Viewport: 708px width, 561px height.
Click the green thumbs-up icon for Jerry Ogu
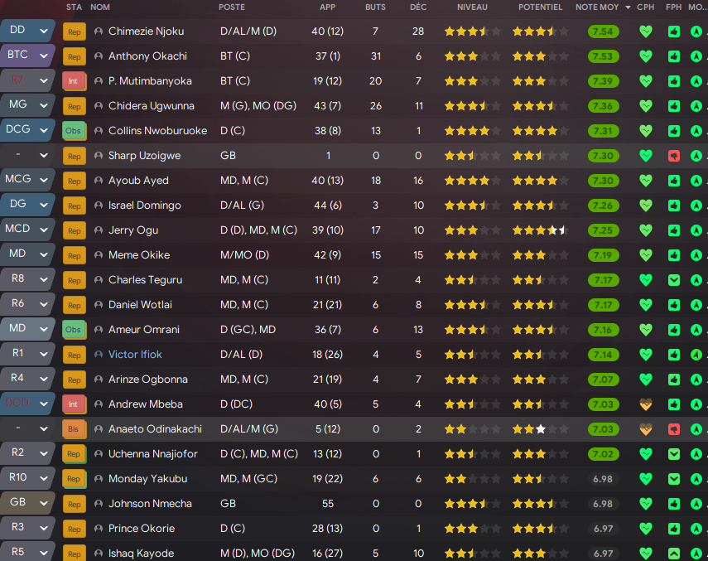pos(673,230)
